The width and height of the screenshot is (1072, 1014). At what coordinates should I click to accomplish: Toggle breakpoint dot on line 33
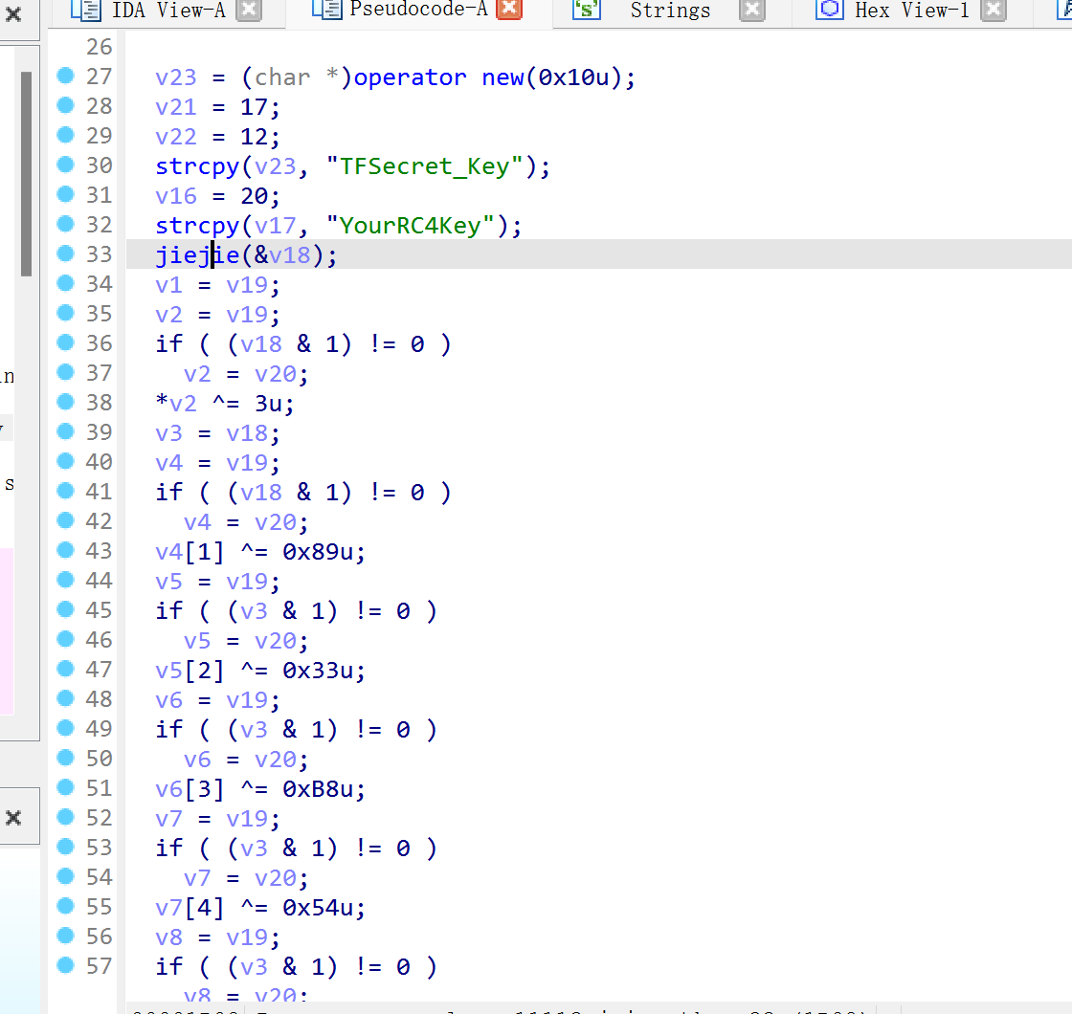[x=65, y=254]
